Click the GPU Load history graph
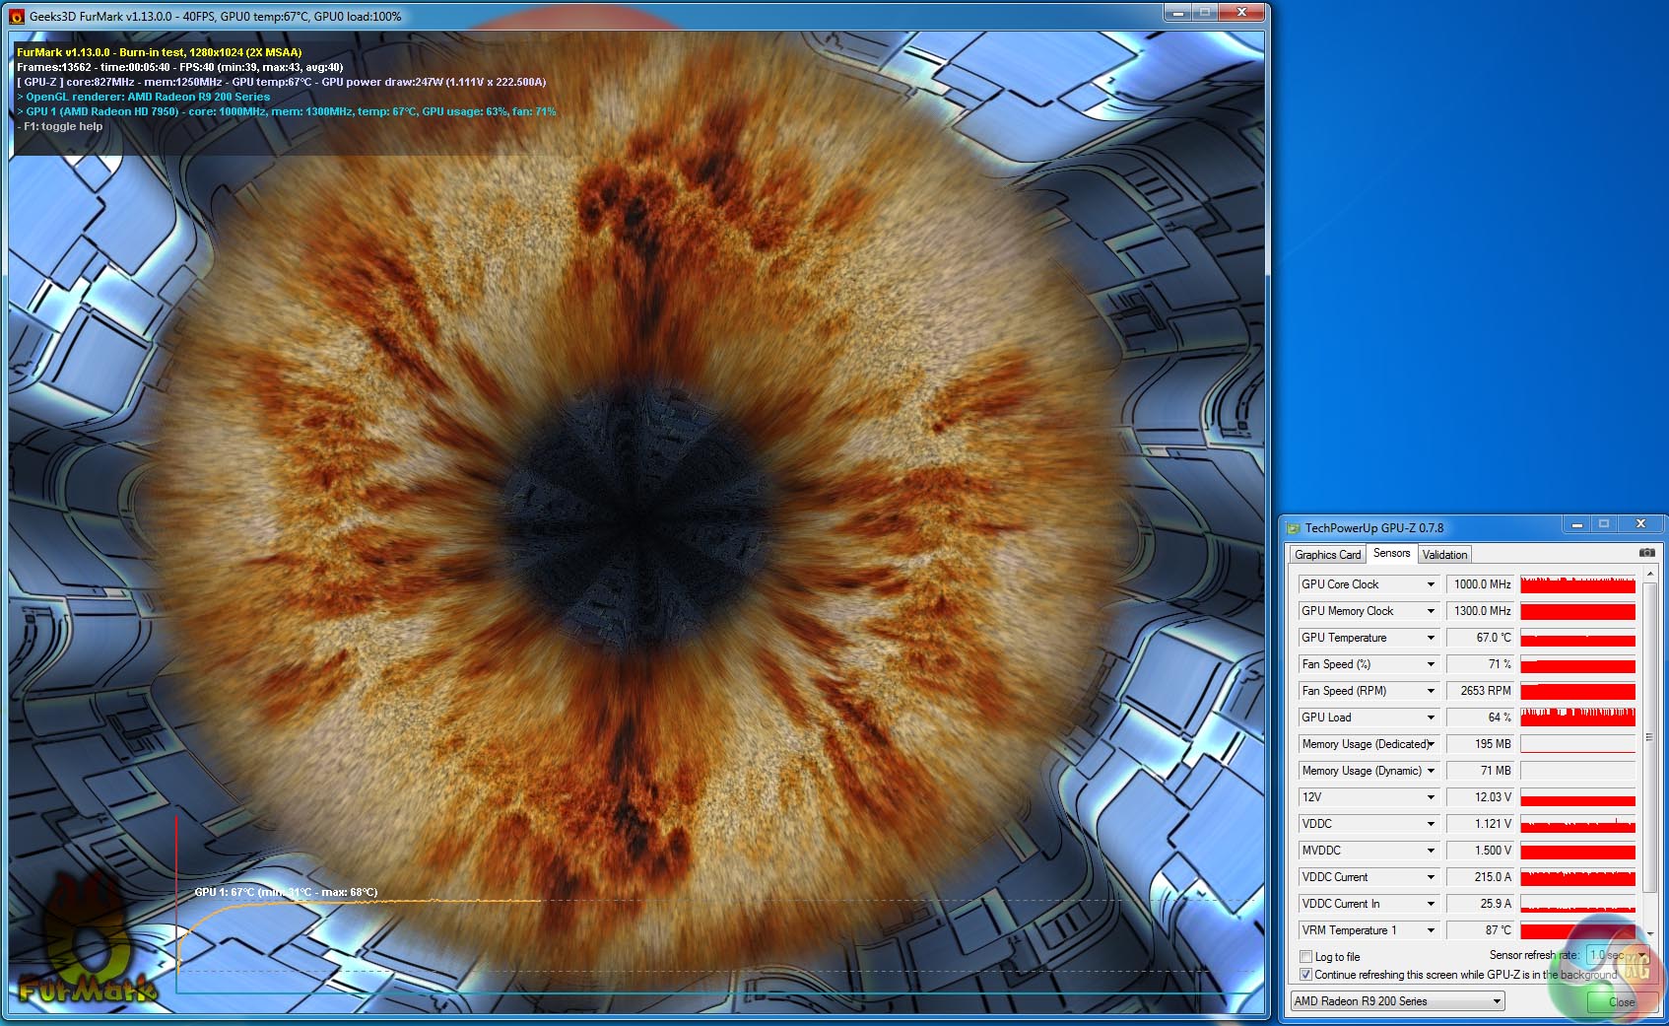This screenshot has width=1669, height=1026. coord(1577,718)
